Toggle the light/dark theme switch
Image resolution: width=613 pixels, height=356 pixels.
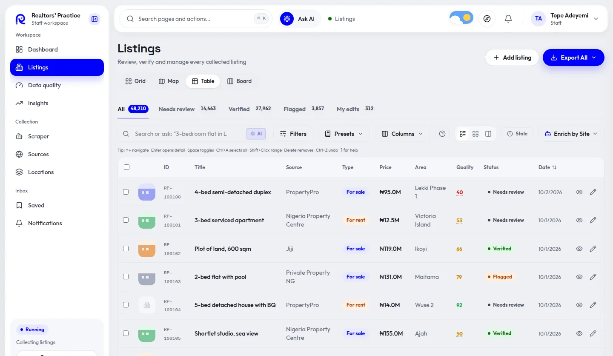coord(461,18)
